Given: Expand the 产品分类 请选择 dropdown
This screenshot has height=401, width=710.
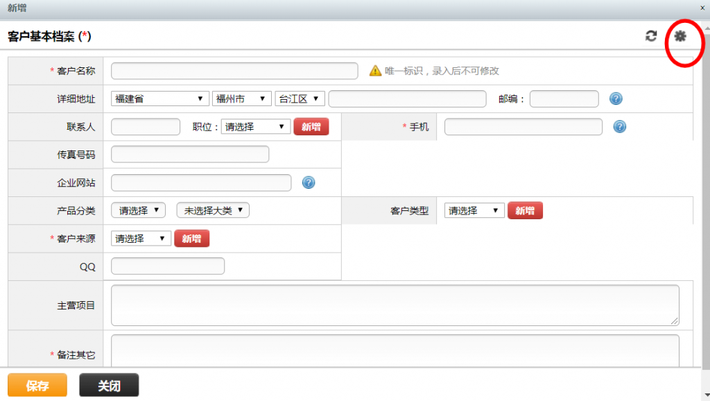Looking at the screenshot, I should point(138,210).
